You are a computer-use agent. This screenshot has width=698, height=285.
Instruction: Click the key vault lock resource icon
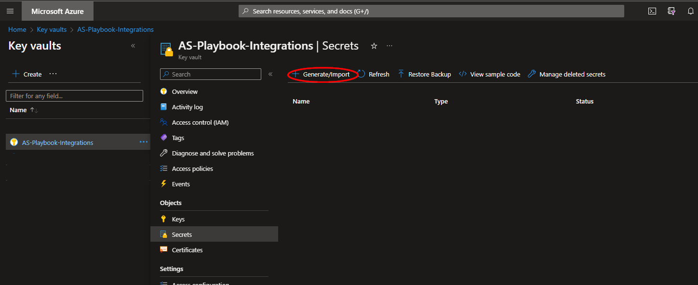pyautogui.click(x=167, y=49)
